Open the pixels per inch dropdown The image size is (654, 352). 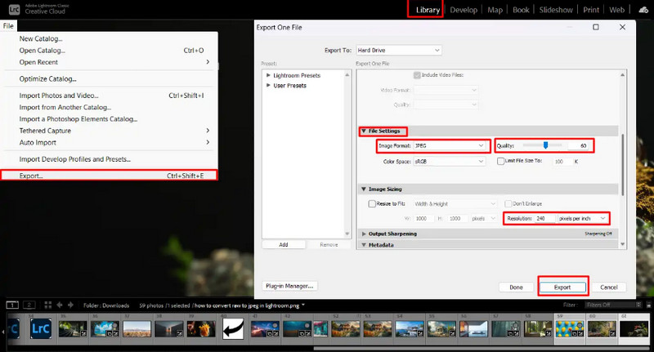pyautogui.click(x=582, y=218)
